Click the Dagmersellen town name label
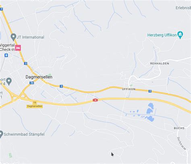This screenshot has height=164, width=191. click(x=39, y=77)
